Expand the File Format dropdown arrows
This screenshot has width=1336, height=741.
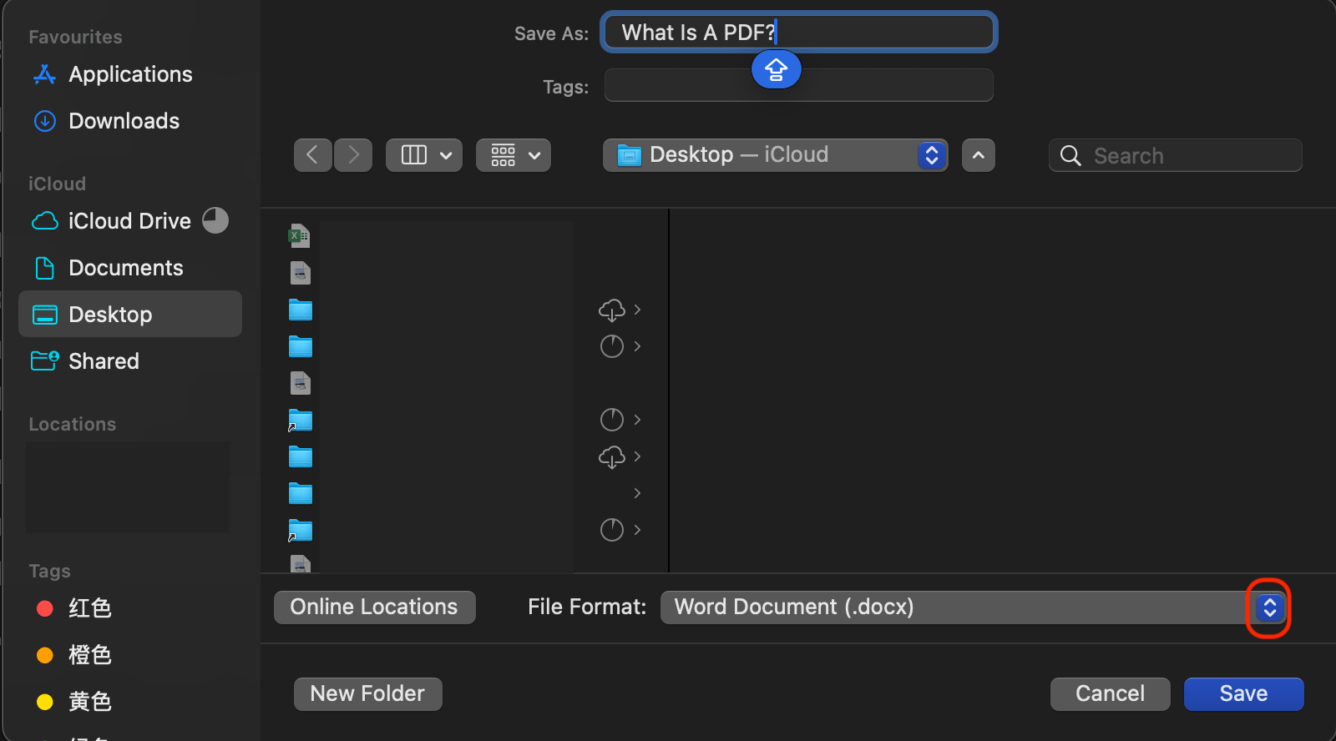pos(1269,607)
